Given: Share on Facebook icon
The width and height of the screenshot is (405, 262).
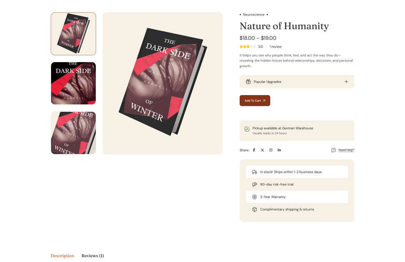Looking at the screenshot, I should tap(254, 150).
